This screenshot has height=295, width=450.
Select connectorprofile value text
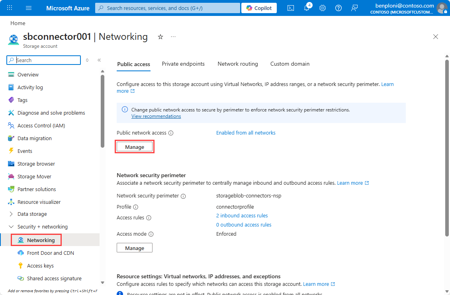tap(235, 207)
